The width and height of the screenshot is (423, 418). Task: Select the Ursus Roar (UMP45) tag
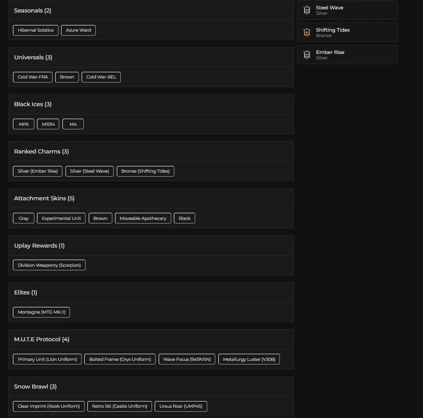click(x=181, y=406)
